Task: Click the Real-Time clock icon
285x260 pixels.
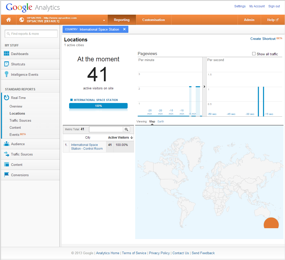Action: point(7,97)
